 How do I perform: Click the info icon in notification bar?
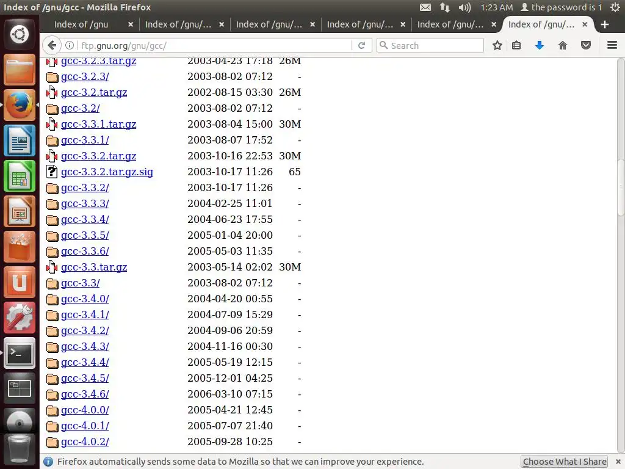(x=48, y=462)
